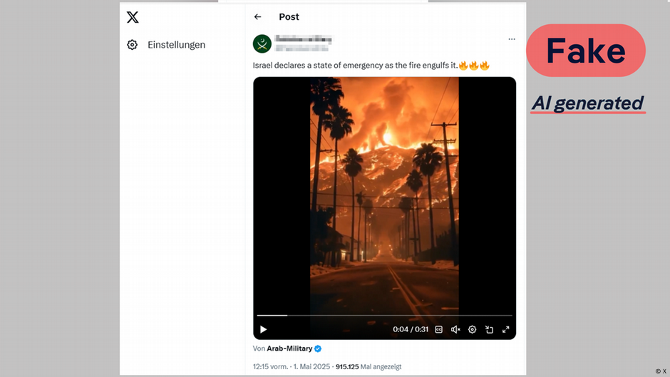
Task: Open Einstellungen gear icon in sidebar
Action: point(133,44)
